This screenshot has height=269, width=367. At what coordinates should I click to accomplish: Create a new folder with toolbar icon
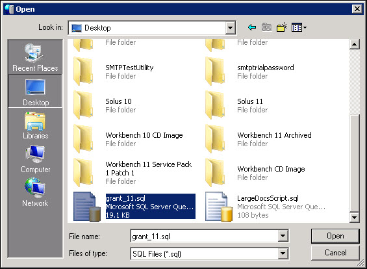point(282,27)
